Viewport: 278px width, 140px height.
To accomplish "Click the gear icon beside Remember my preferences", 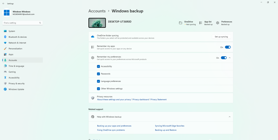I will click(x=93, y=58).
